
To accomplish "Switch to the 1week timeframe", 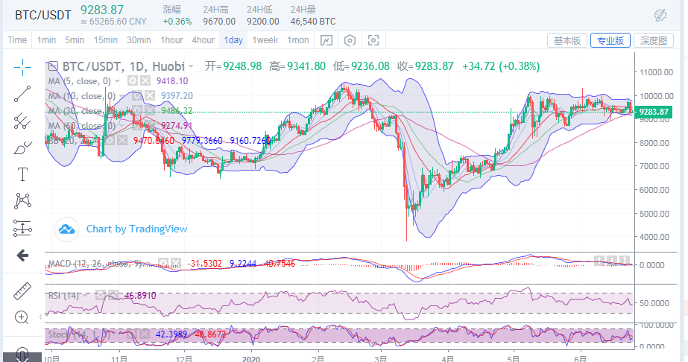I will pyautogui.click(x=265, y=40).
